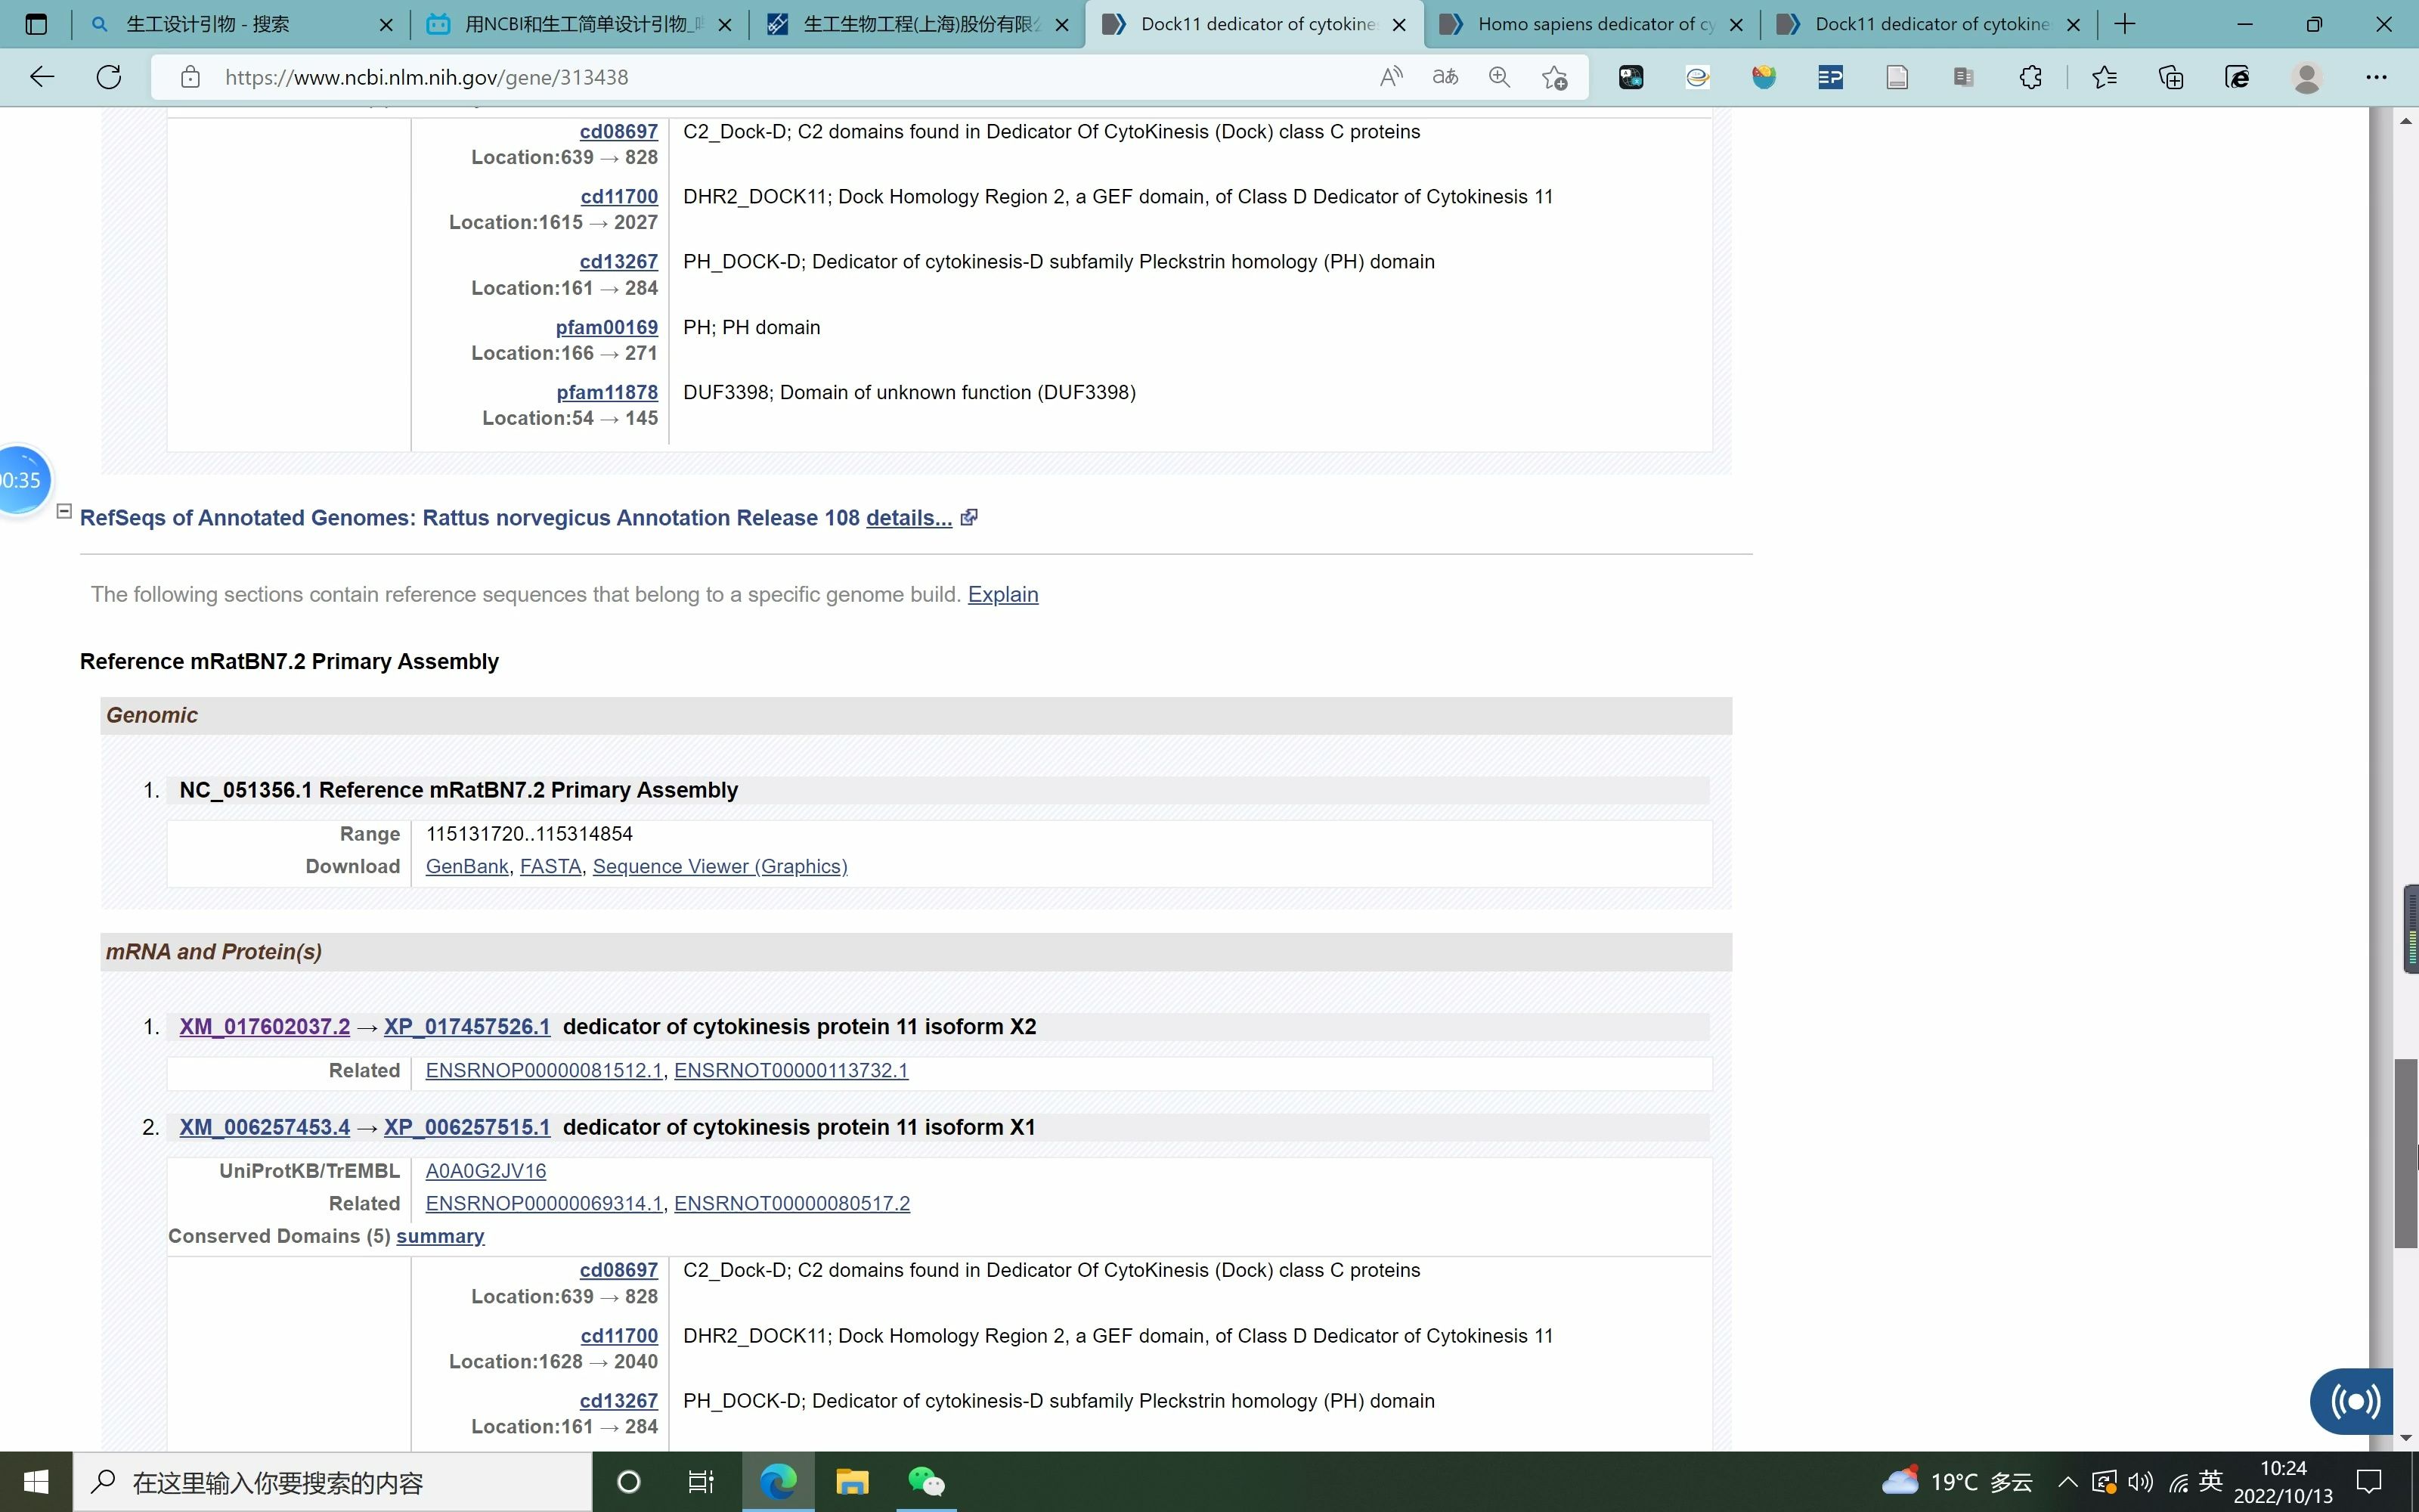Open the FASTA download link
The height and width of the screenshot is (1512, 2419).
click(x=550, y=866)
